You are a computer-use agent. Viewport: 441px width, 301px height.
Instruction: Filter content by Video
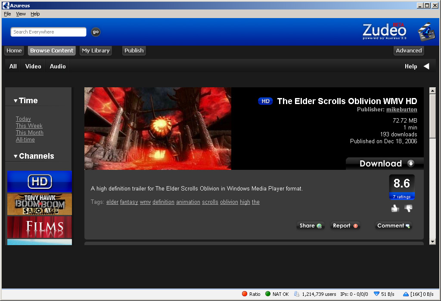33,66
